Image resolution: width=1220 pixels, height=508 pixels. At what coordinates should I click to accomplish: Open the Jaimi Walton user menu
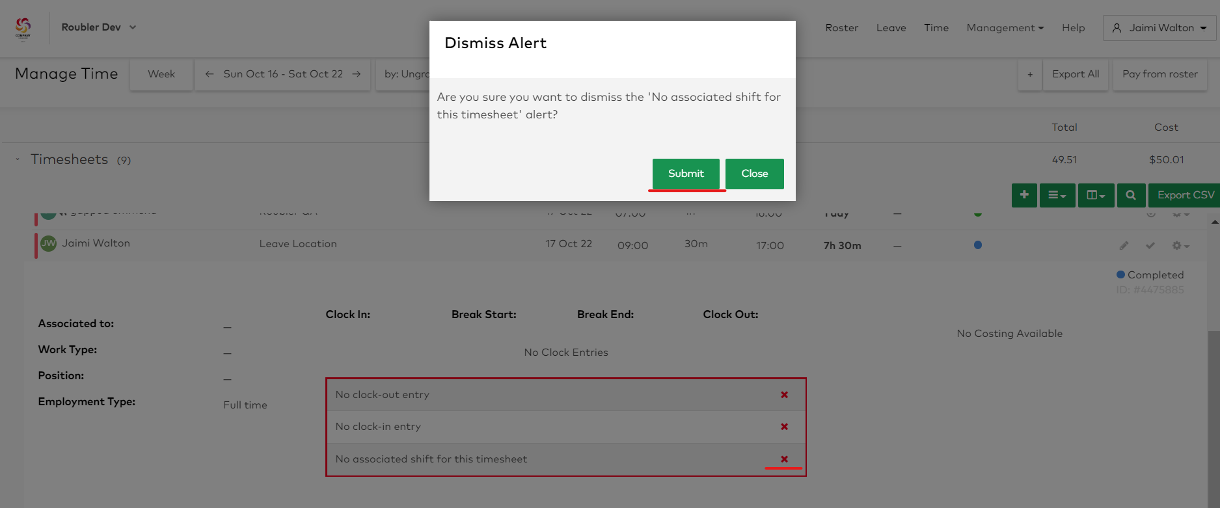click(1159, 28)
